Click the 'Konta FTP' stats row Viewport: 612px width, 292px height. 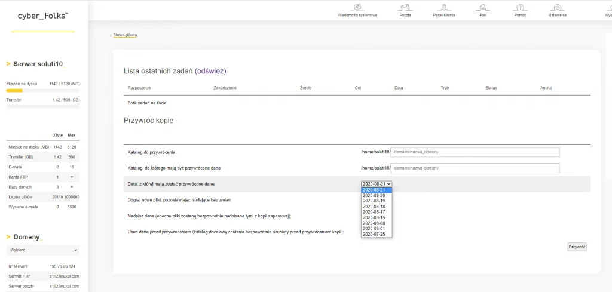coord(43,177)
